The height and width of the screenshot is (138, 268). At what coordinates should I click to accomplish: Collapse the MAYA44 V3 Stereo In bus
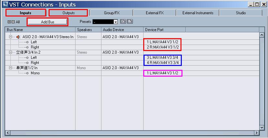(11, 37)
